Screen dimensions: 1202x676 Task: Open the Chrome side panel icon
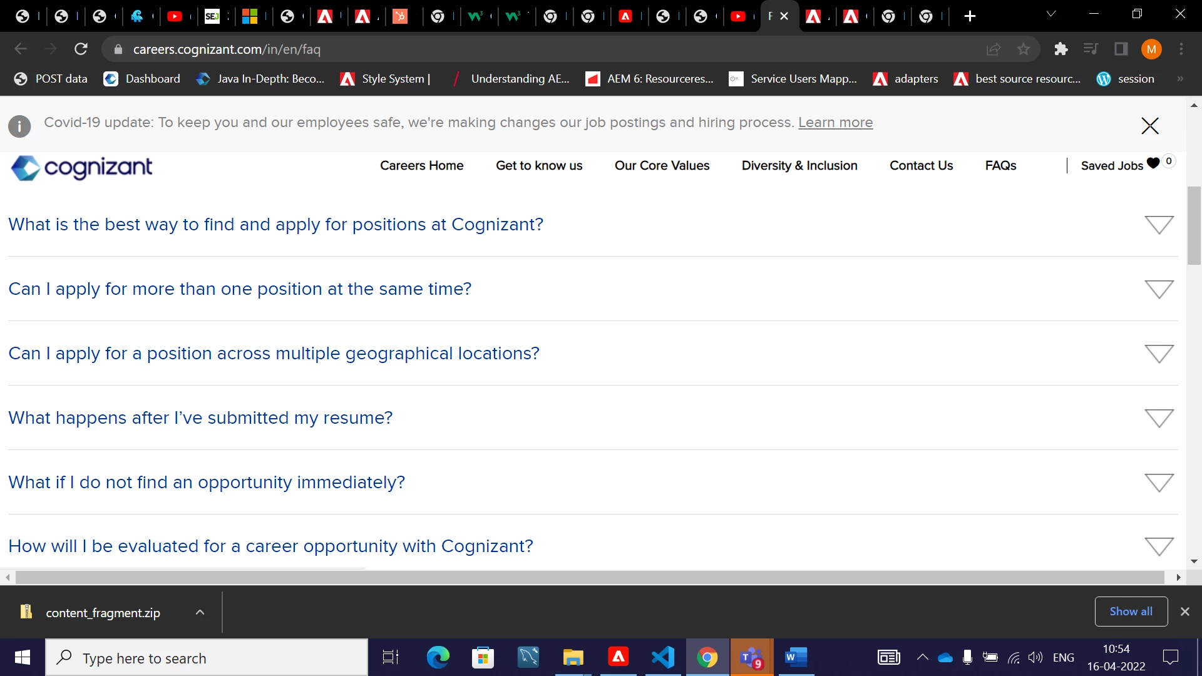1121,49
